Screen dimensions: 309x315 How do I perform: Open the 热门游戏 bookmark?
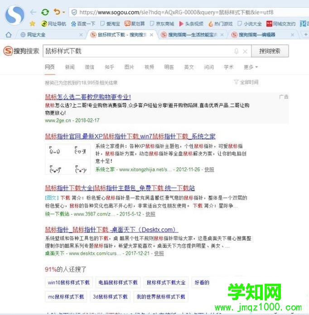221,24
